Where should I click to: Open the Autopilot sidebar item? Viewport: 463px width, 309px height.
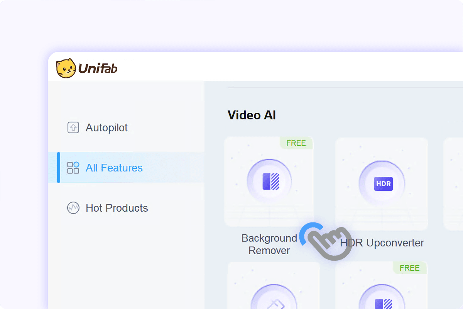(106, 127)
